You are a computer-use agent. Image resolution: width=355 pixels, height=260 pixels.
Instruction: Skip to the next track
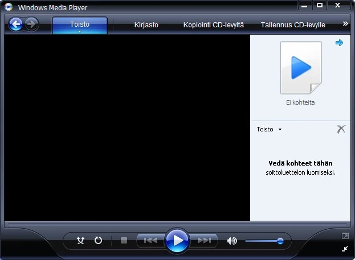click(x=204, y=240)
